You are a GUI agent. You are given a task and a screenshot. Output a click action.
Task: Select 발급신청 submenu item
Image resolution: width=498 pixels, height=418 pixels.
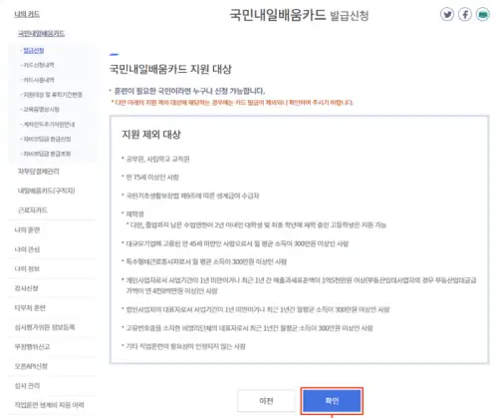coord(33,51)
